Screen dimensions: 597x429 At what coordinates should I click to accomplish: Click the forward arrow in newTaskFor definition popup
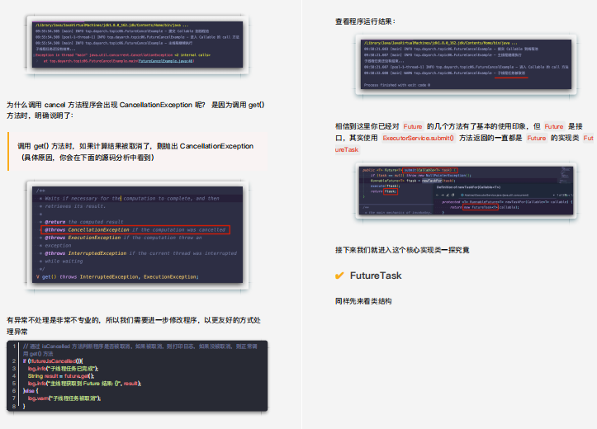pyautogui.click(x=443, y=195)
